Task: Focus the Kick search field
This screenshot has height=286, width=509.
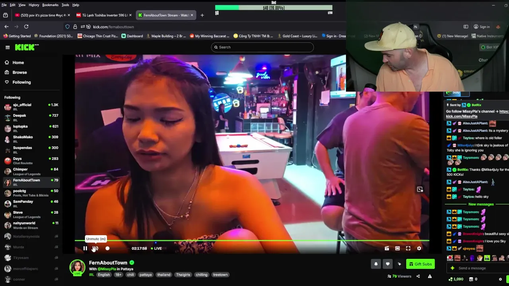Action: [262, 47]
